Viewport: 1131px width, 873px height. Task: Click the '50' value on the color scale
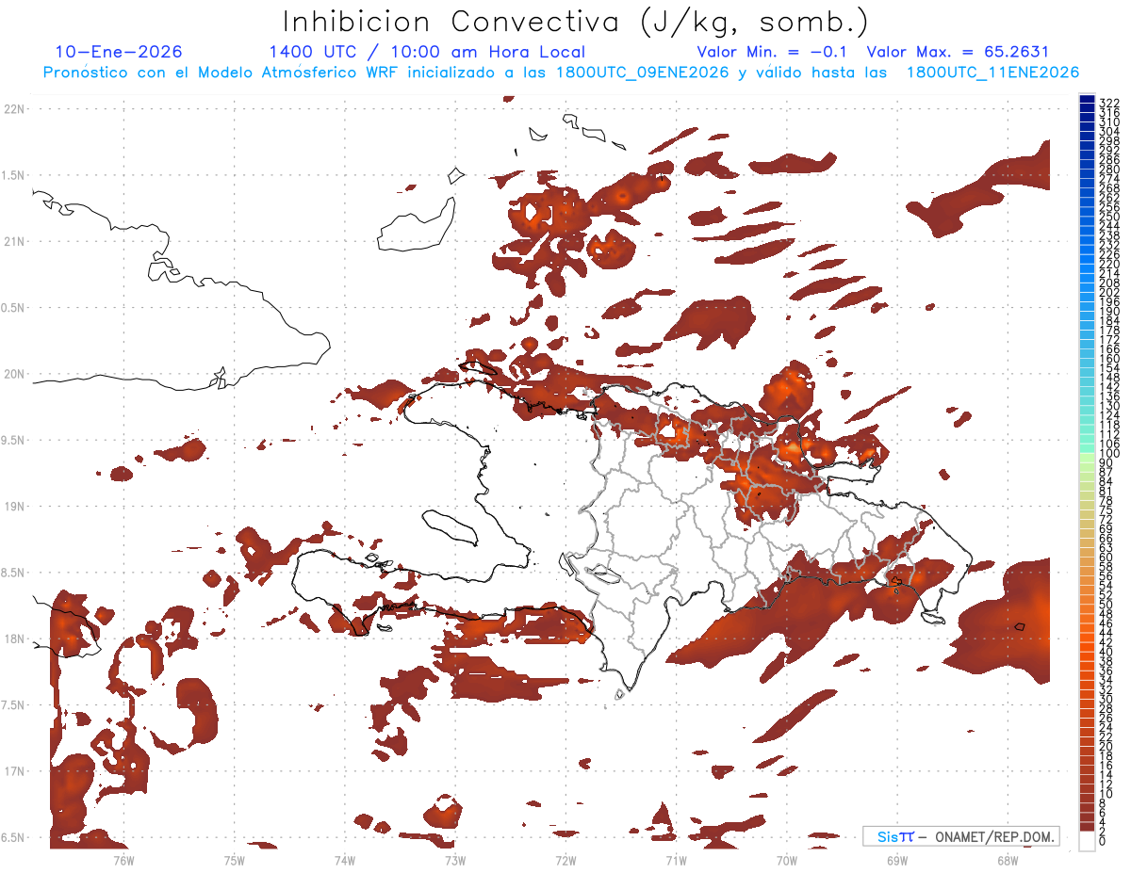coord(1106,605)
